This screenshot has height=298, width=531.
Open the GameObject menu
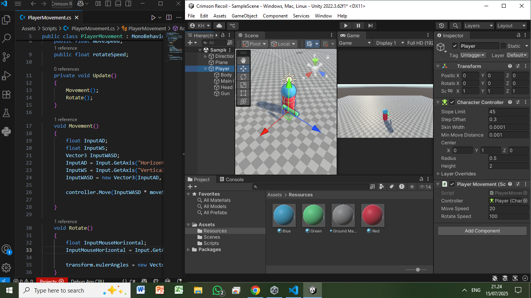coord(244,16)
